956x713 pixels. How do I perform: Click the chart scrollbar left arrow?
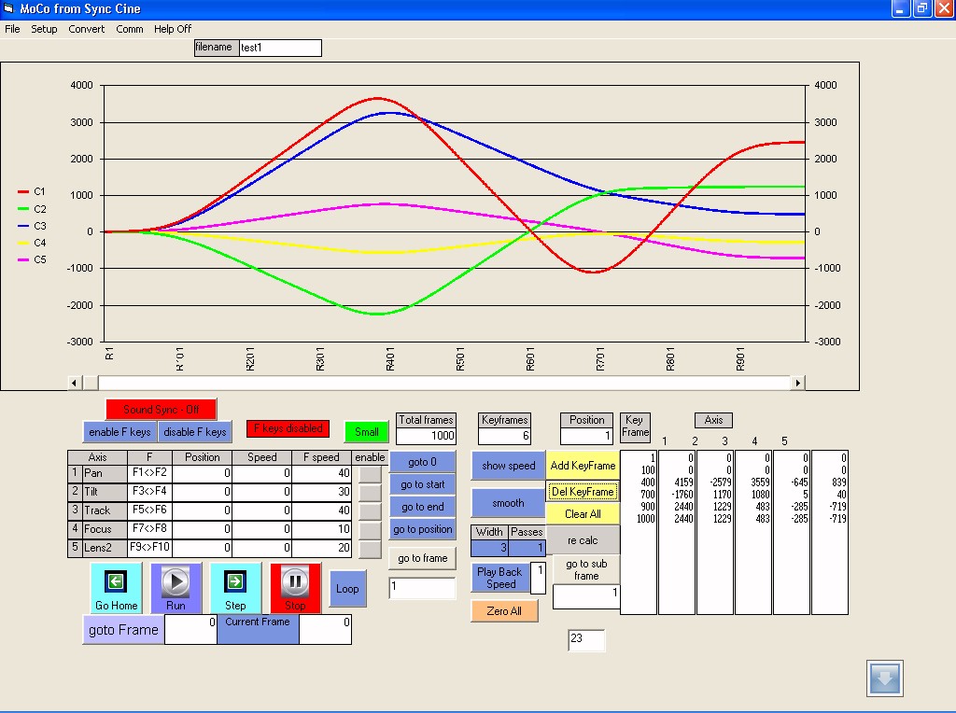pos(77,383)
